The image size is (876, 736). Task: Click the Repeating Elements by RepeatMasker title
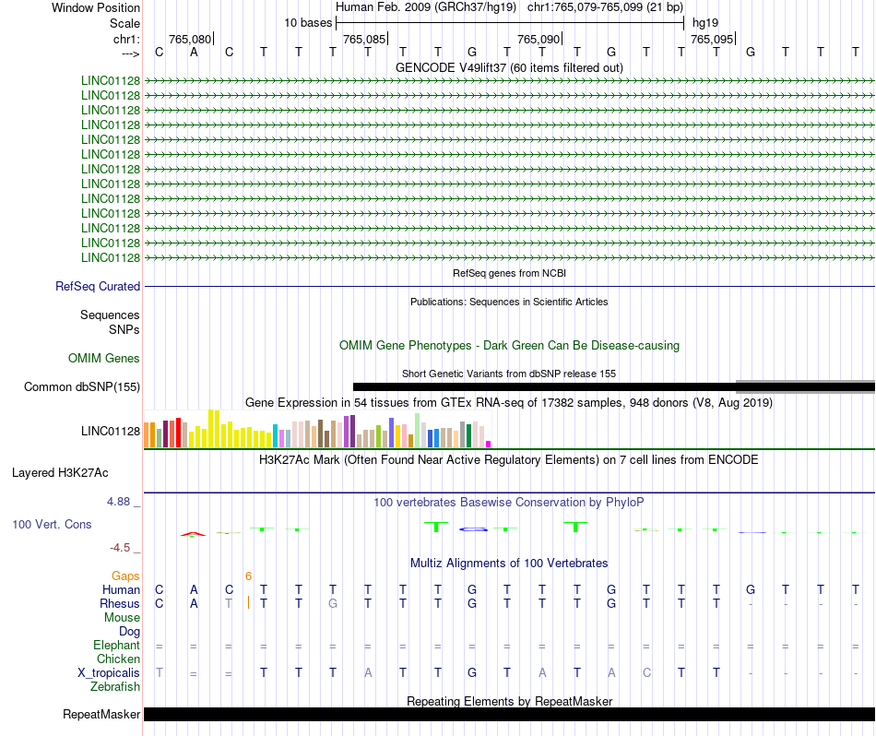509,701
